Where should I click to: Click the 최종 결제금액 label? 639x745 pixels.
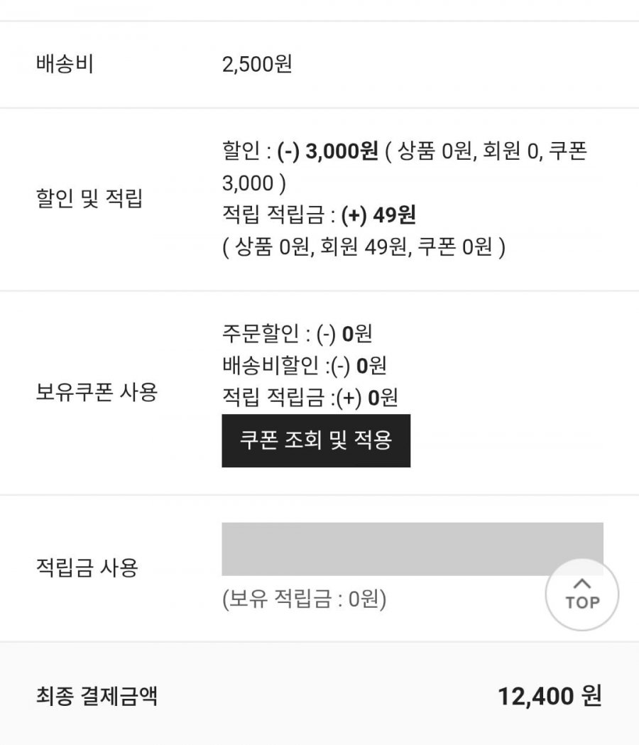97,696
